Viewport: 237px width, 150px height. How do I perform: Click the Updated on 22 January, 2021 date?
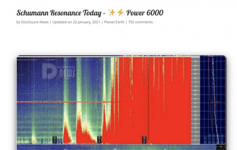point(76,22)
